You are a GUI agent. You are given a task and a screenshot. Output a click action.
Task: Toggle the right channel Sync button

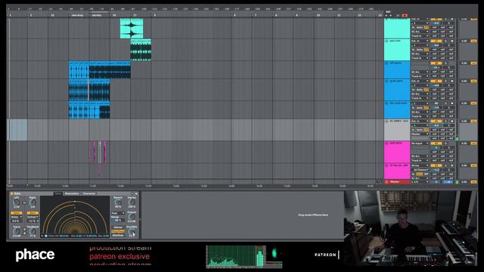pos(33,213)
